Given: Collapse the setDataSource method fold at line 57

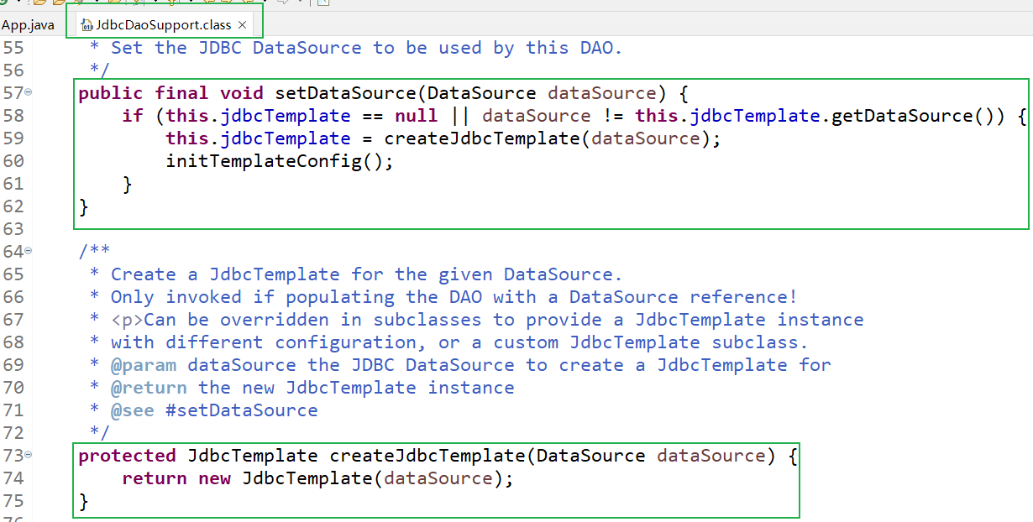Looking at the screenshot, I should (29, 92).
